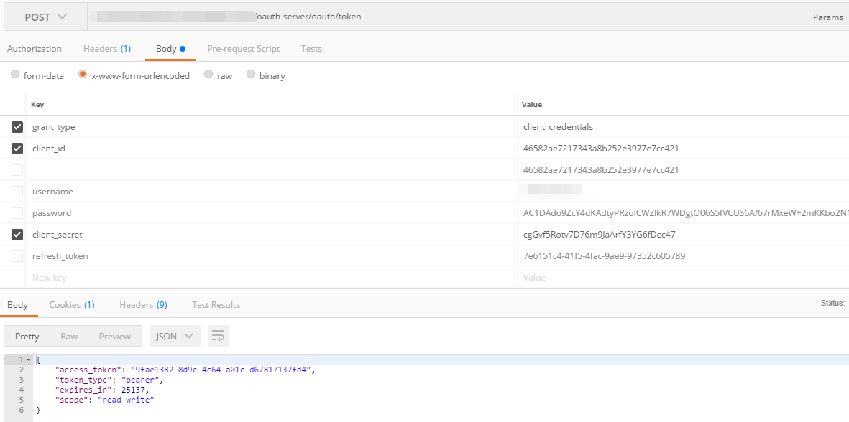Click the Params button
Viewport: 849px width, 422px height.
point(827,17)
